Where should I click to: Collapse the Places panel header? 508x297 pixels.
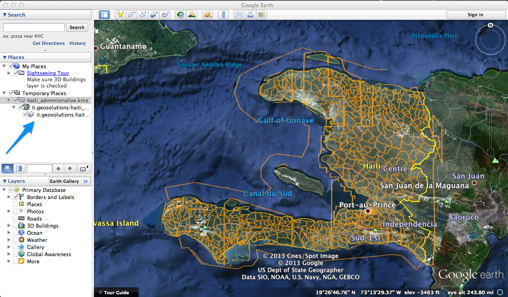[x=46, y=57]
